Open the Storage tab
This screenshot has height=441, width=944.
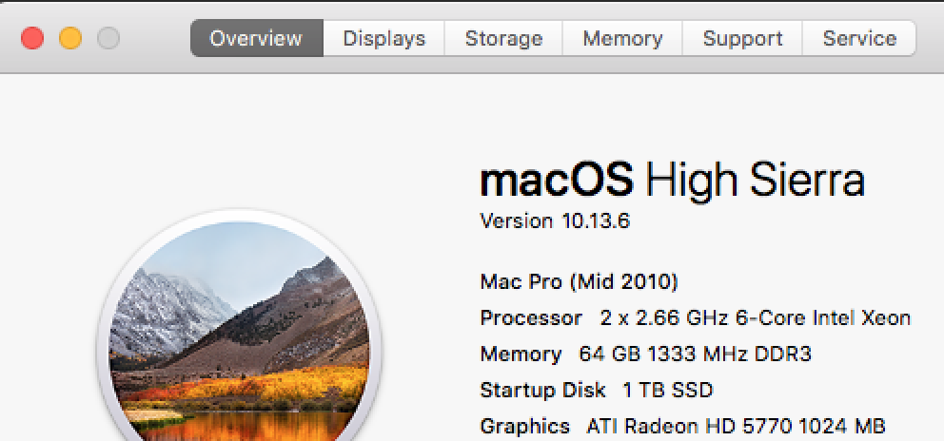point(503,39)
